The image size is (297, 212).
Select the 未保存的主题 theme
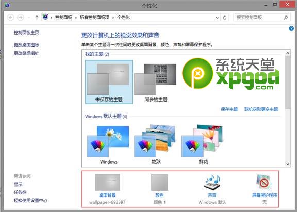[109, 82]
